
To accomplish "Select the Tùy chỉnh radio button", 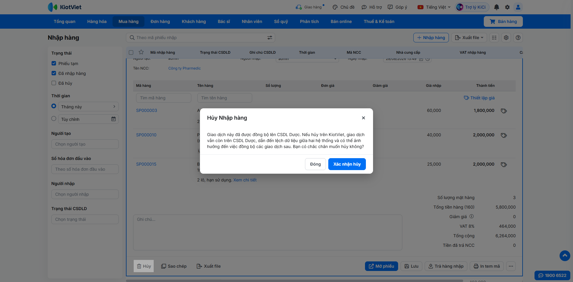I will pyautogui.click(x=54, y=118).
